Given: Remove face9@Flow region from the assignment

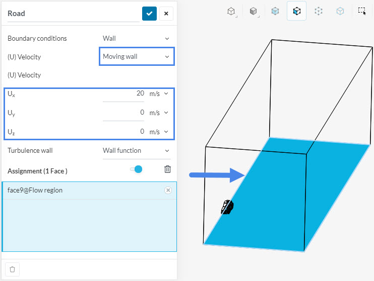Looking at the screenshot, I should [168, 190].
